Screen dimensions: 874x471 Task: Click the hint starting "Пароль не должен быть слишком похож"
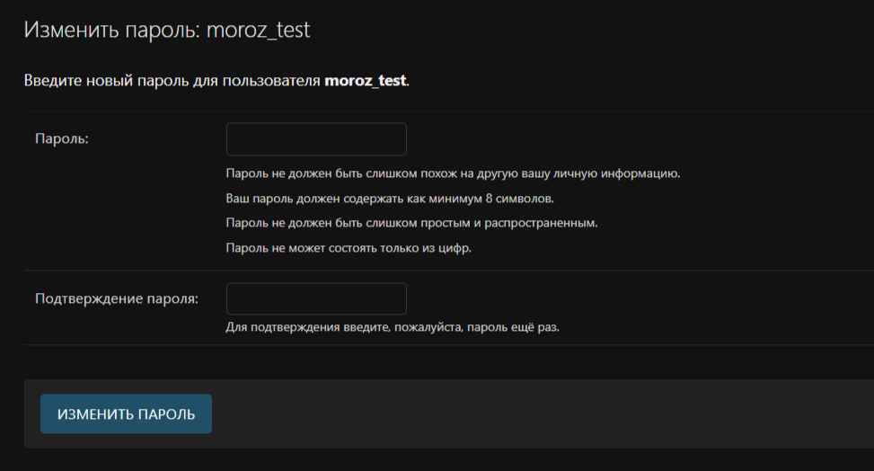pyautogui.click(x=453, y=173)
